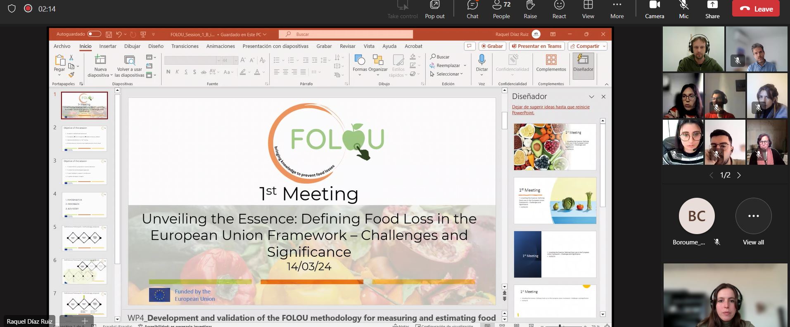Image resolution: width=790 pixels, height=327 pixels.
Task: Open the Diseñador pane options chevron
Action: 591,97
